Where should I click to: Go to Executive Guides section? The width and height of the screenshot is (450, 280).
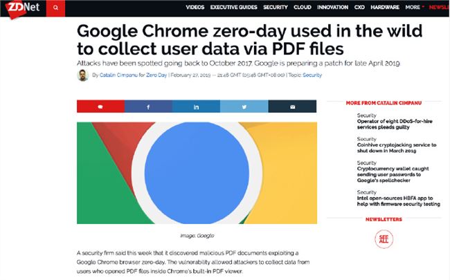coord(233,8)
